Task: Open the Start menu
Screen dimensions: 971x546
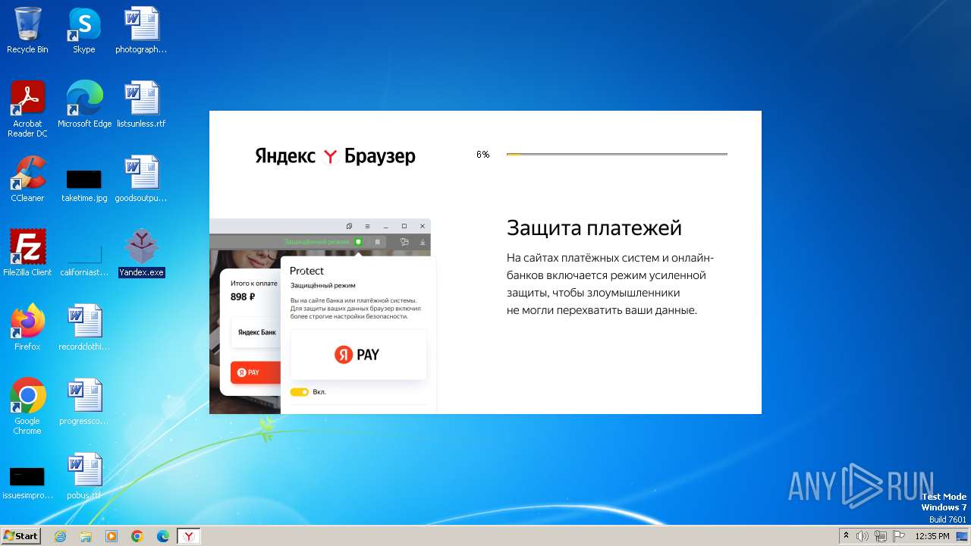Action: 20,535
